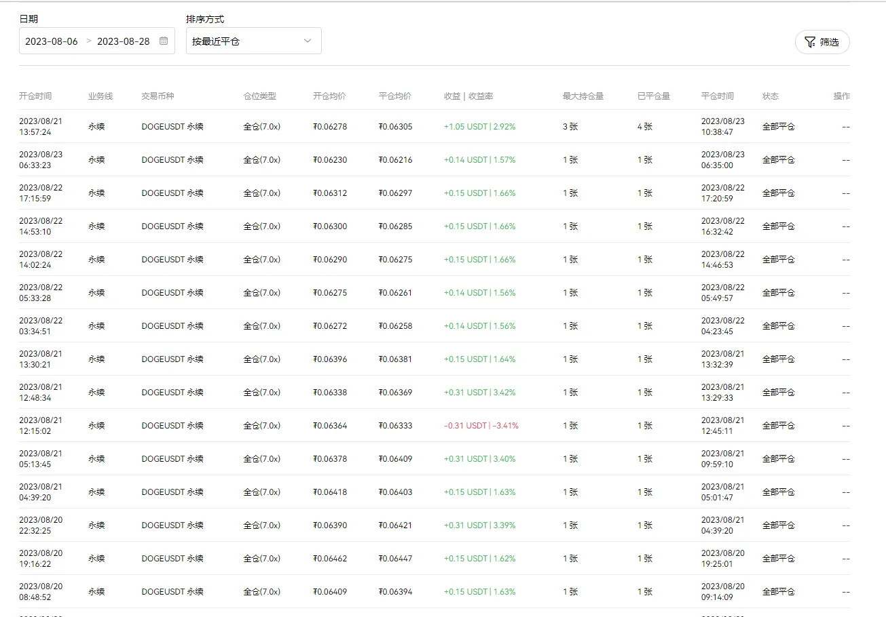Image resolution: width=886 pixels, height=617 pixels.
Task: Click the close price ₮0.06333
Action: pos(396,426)
